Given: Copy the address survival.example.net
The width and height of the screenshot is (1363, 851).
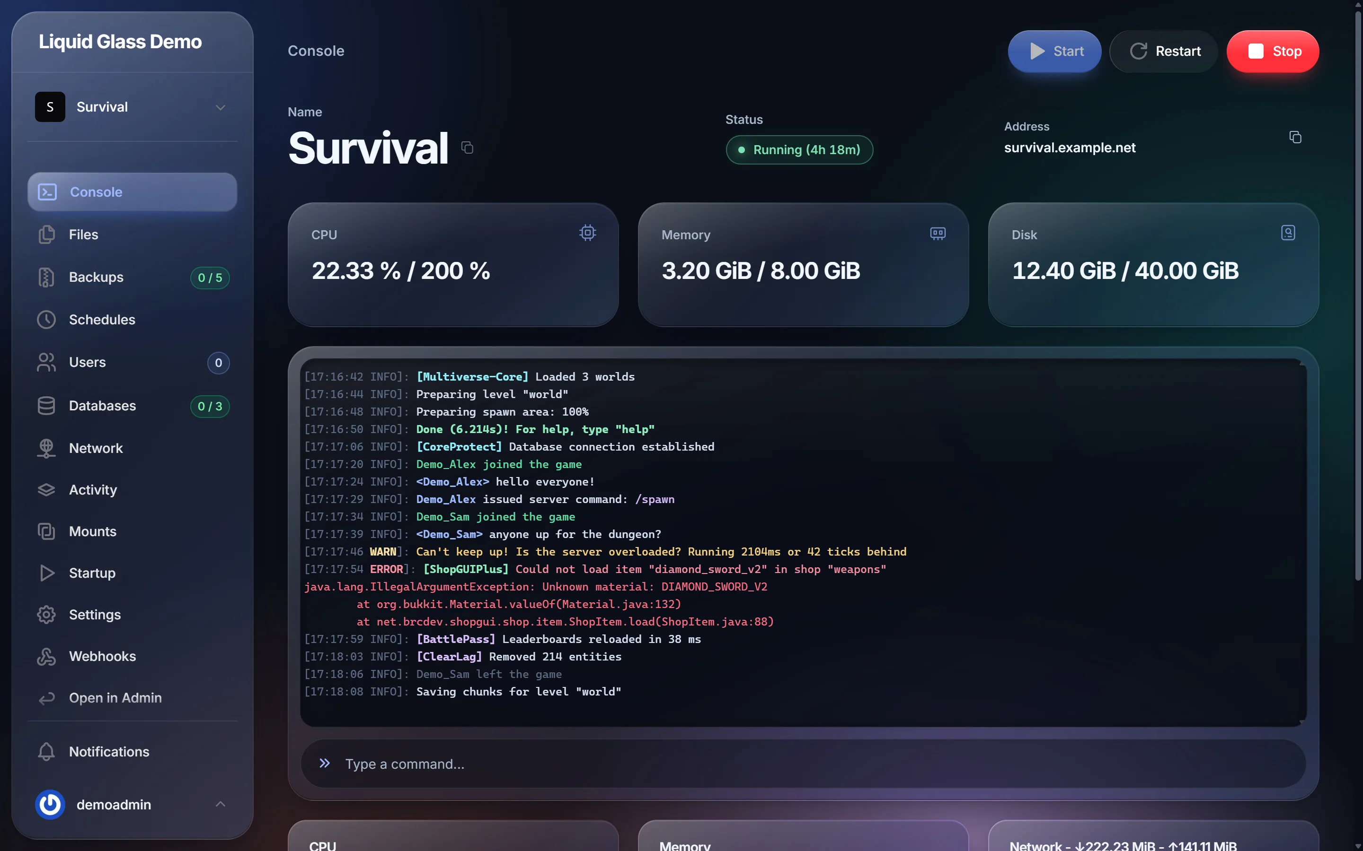Looking at the screenshot, I should pyautogui.click(x=1295, y=137).
